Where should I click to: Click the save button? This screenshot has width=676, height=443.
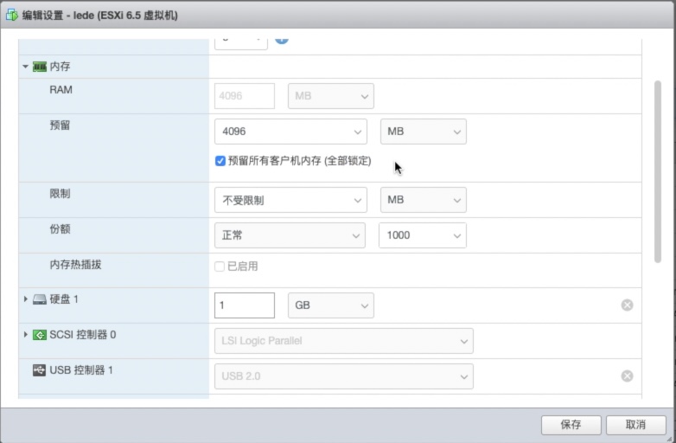pos(571,425)
